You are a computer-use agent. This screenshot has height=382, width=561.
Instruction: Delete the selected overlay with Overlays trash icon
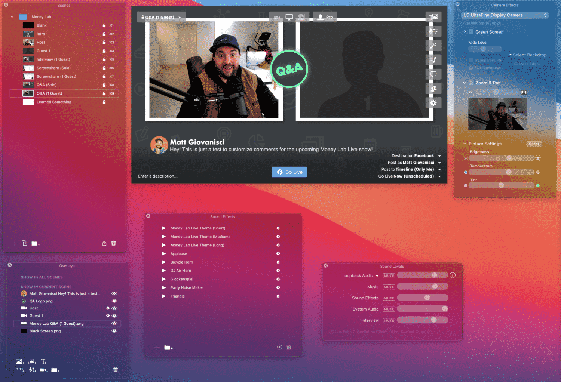click(116, 370)
